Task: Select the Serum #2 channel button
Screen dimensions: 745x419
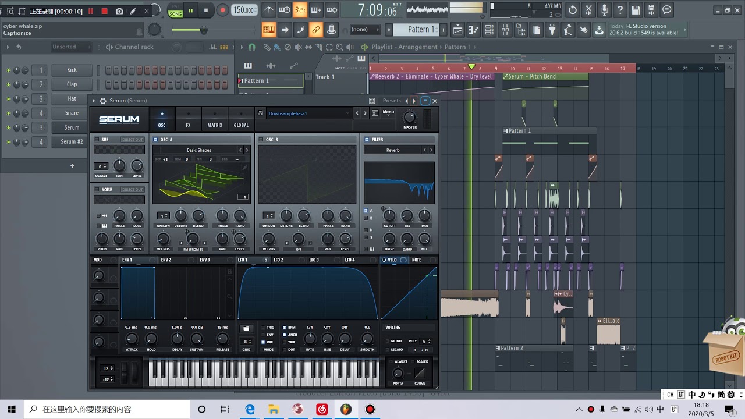Action: [x=72, y=141]
